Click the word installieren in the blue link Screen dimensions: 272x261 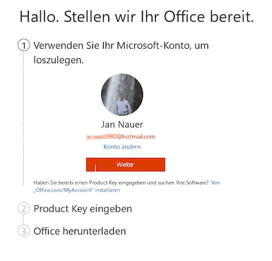(x=107, y=190)
